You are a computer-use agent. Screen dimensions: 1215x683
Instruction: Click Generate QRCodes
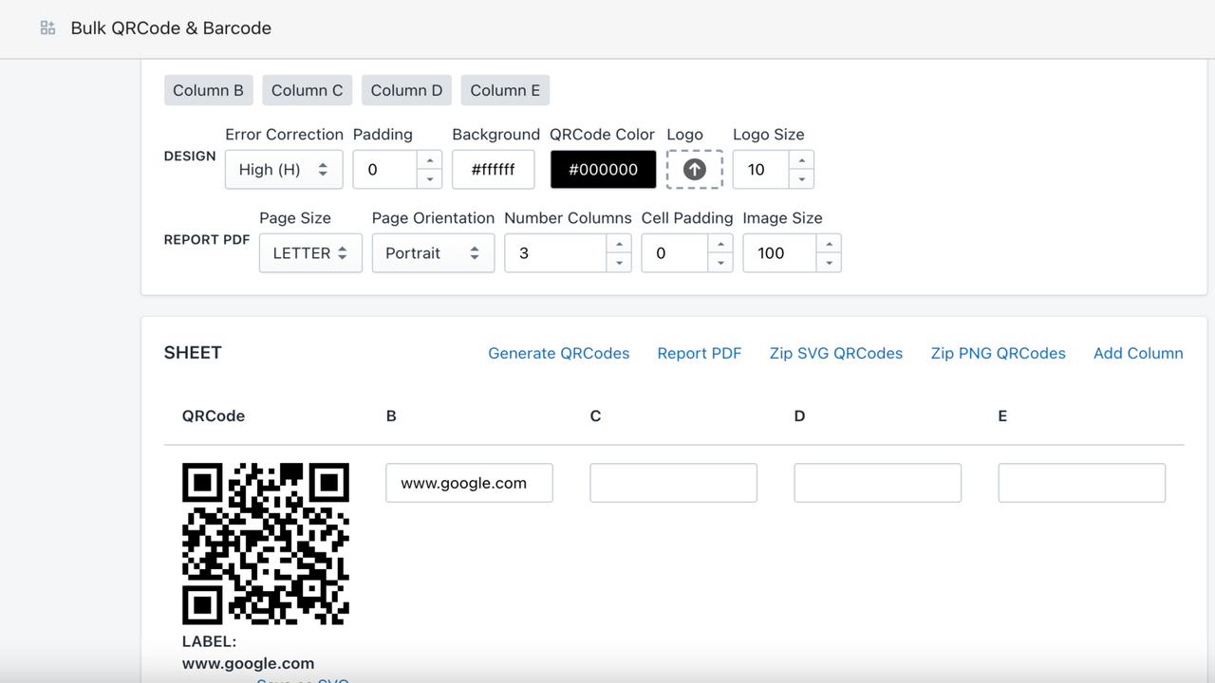coord(558,352)
